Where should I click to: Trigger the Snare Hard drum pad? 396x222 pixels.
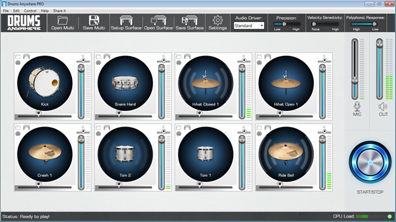click(x=125, y=83)
